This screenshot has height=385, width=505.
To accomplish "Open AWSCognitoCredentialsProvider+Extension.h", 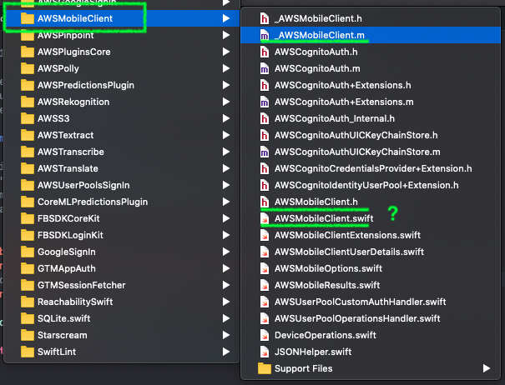I will click(371, 168).
